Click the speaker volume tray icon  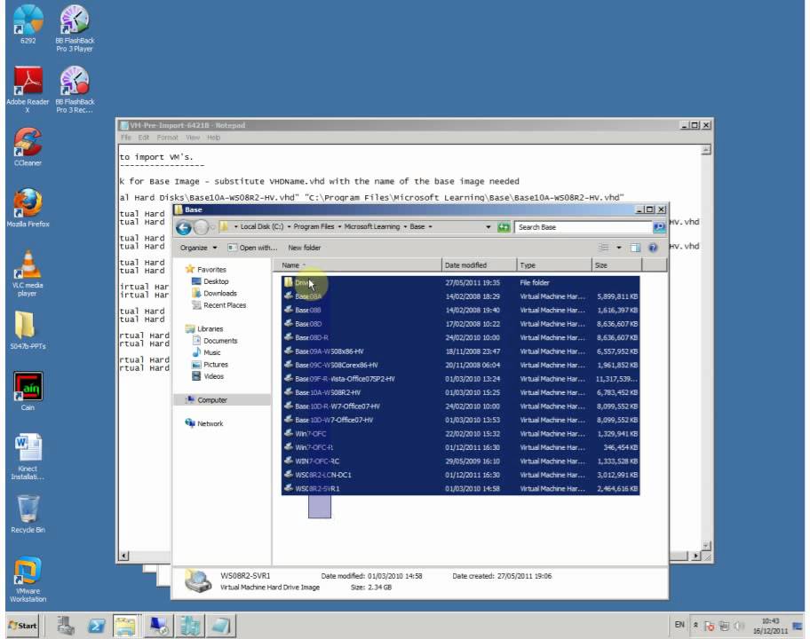point(739,626)
